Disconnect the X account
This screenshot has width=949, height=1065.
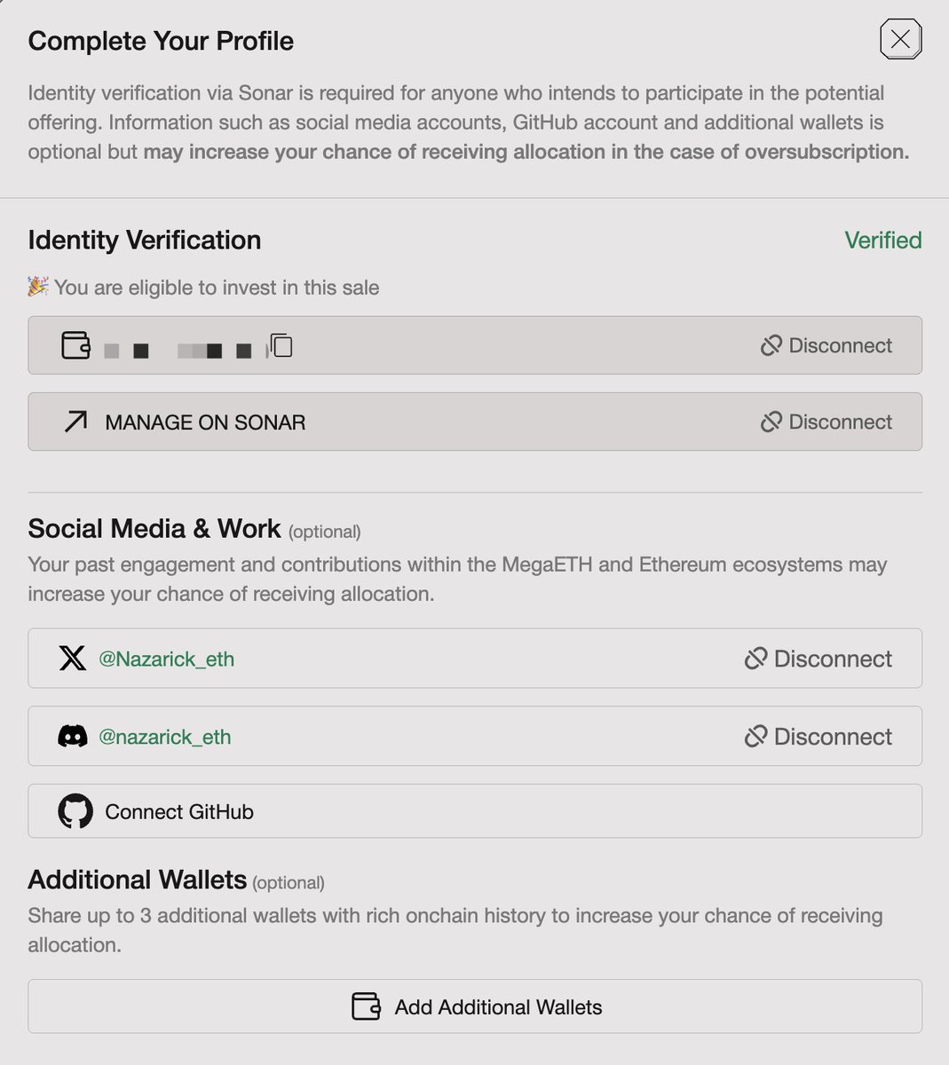[x=819, y=659]
